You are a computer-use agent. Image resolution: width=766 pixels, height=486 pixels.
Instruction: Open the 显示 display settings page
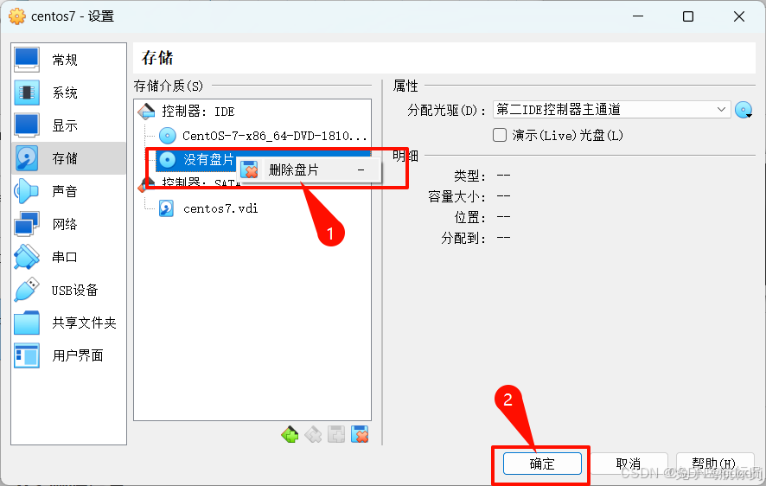tap(68, 125)
